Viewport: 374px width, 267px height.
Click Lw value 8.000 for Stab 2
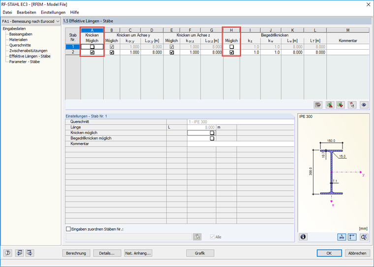[292, 52]
